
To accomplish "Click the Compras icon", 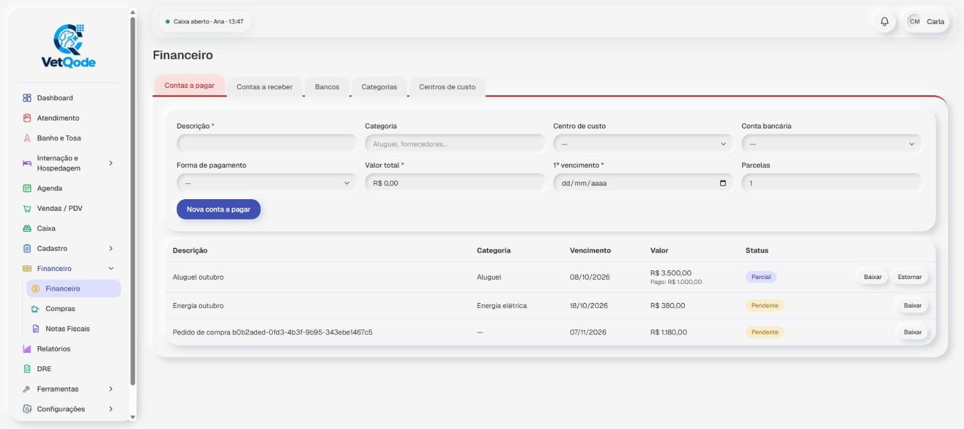I will coord(35,309).
